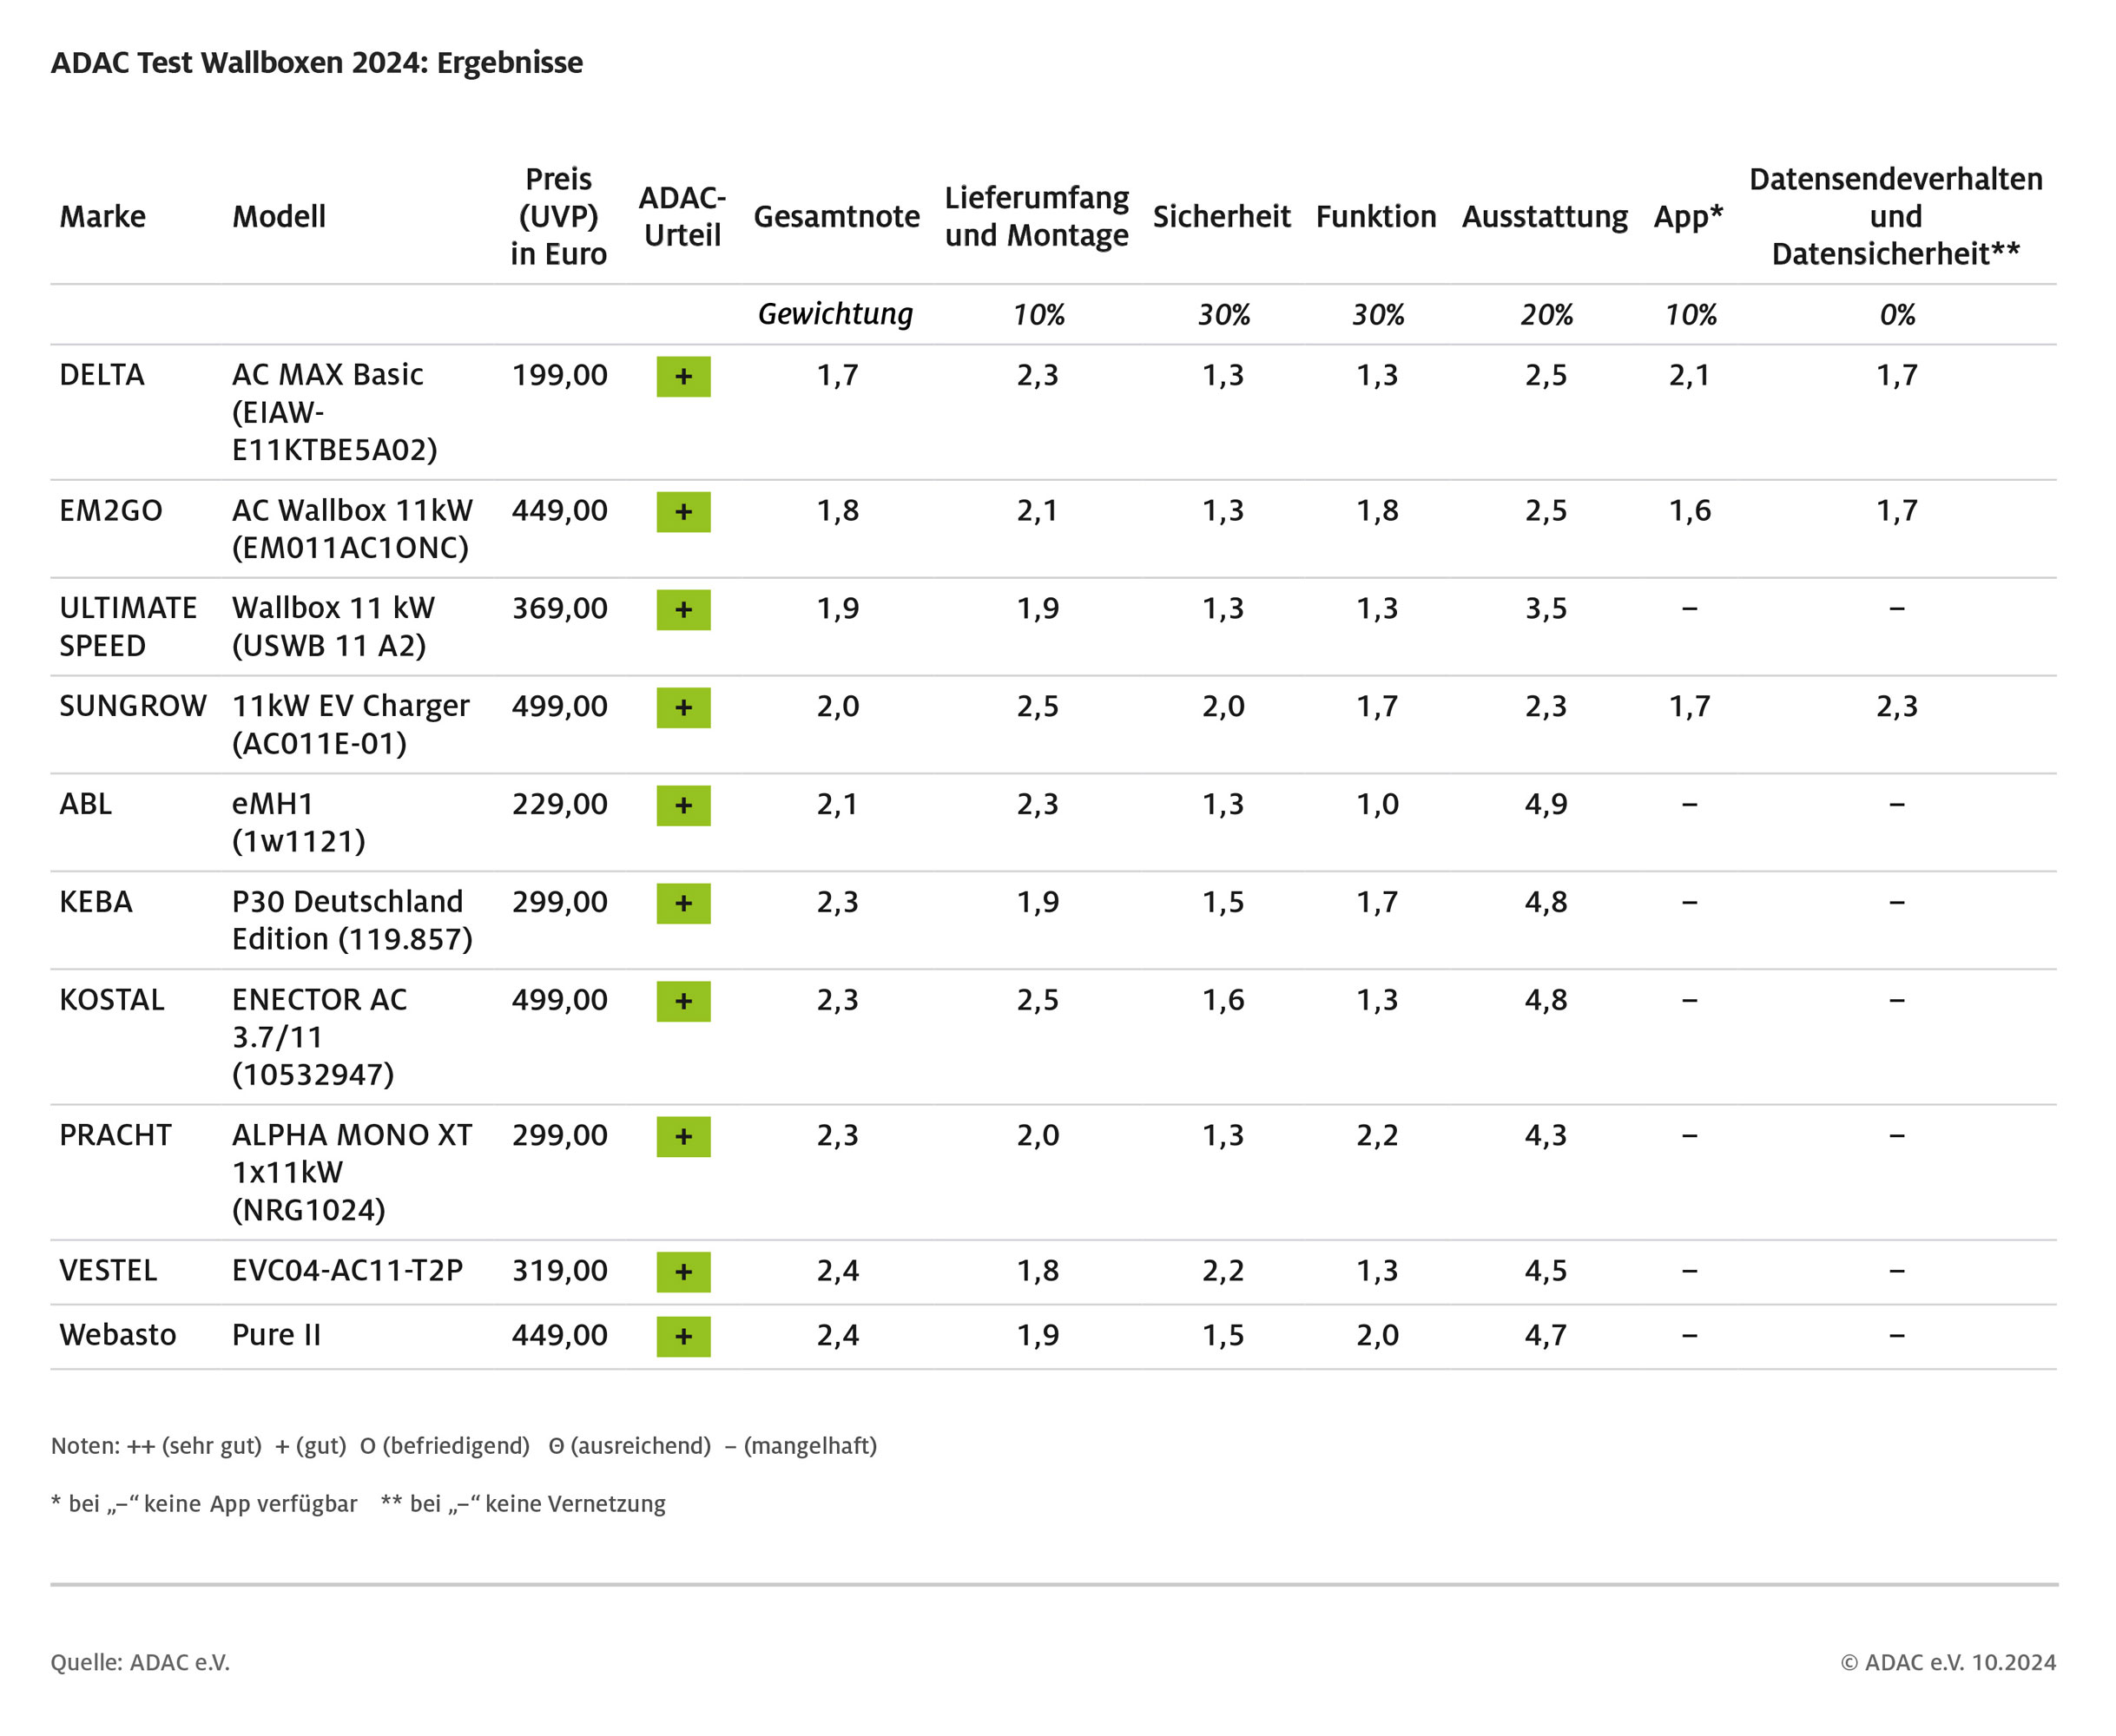Click the 'ADAC-Urteil' column header
This screenshot has height=1736, width=2116.
(x=682, y=217)
